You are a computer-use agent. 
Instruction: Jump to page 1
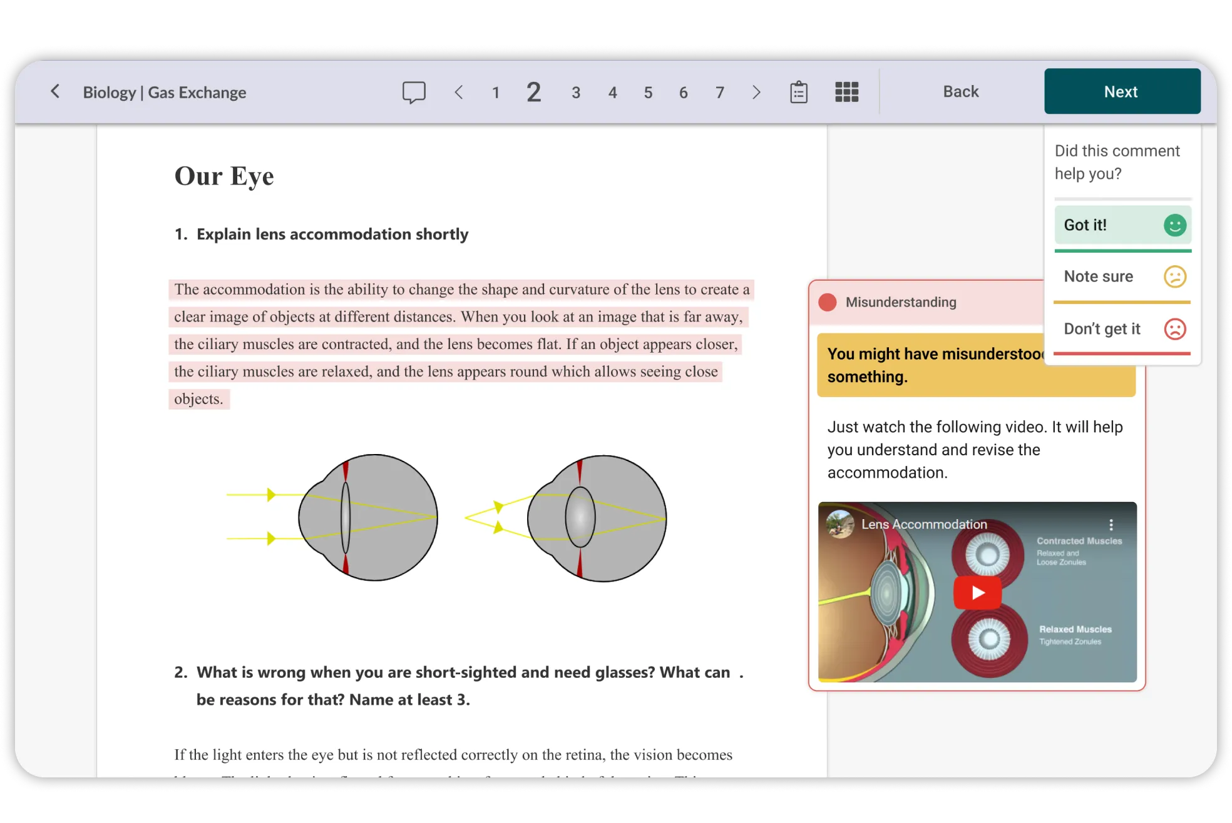[495, 93]
